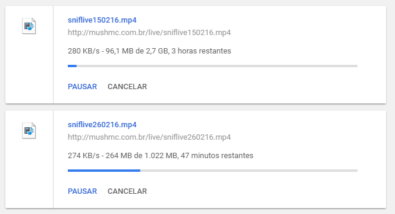The width and height of the screenshot is (395, 214).
Task: Click the gray unfilled part of sniflive150216 progress bar
Action: point(217,66)
